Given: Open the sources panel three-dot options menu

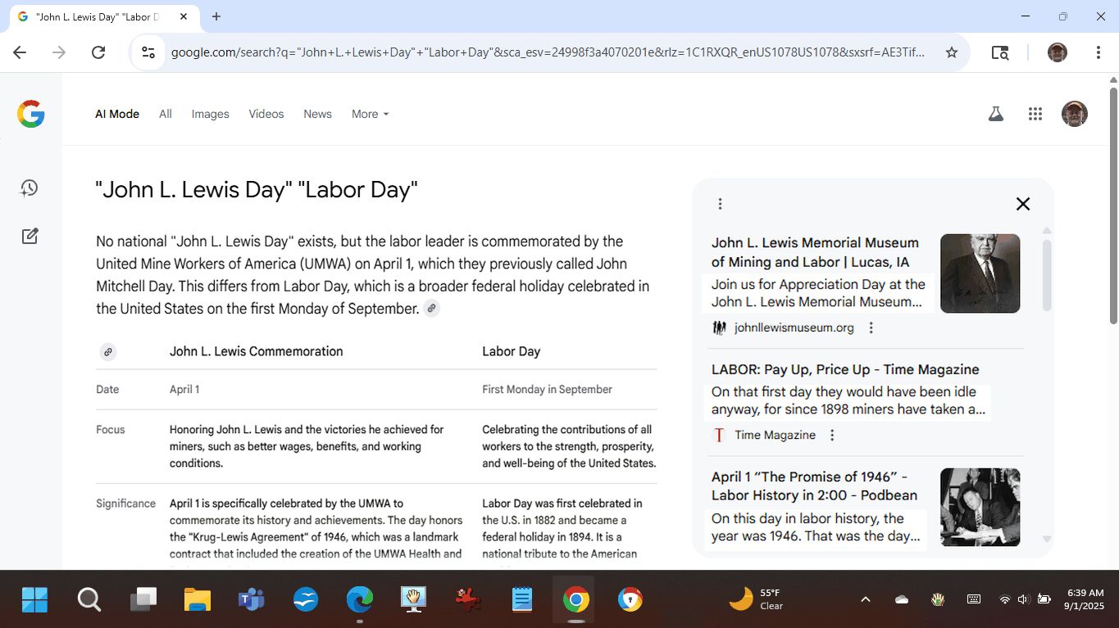Looking at the screenshot, I should point(720,204).
